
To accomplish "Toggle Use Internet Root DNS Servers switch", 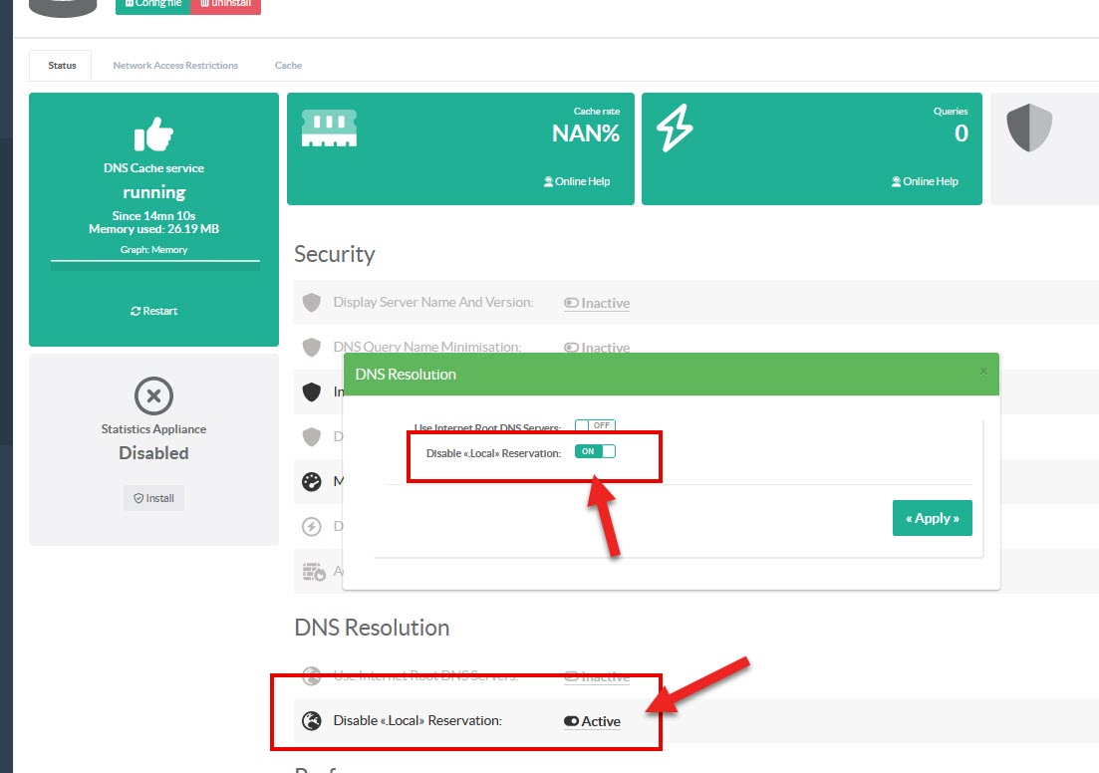I will coord(595,426).
